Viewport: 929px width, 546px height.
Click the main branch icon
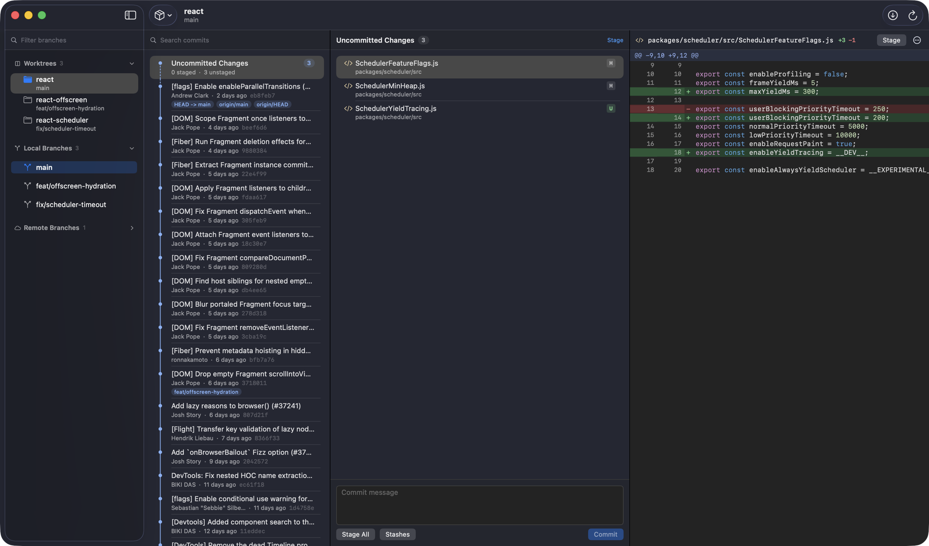(27, 167)
